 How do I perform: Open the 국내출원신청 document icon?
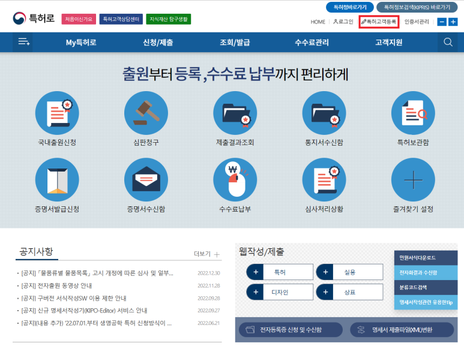tap(57, 113)
